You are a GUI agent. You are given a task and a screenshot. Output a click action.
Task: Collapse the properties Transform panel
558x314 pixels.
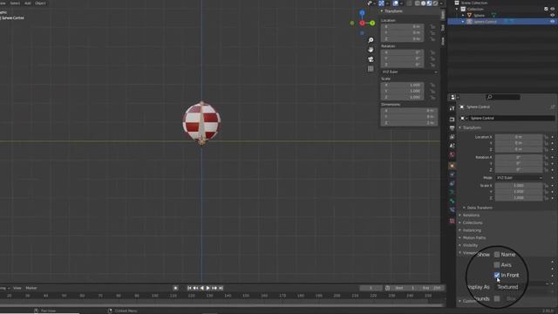(x=471, y=127)
